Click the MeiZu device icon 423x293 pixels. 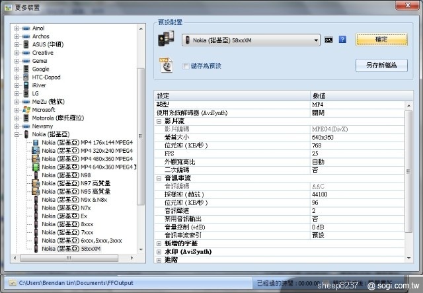tap(26, 102)
